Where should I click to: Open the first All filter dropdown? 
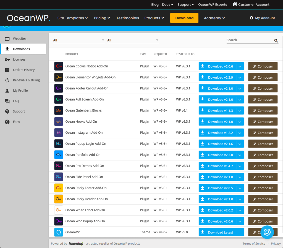[x=79, y=40]
